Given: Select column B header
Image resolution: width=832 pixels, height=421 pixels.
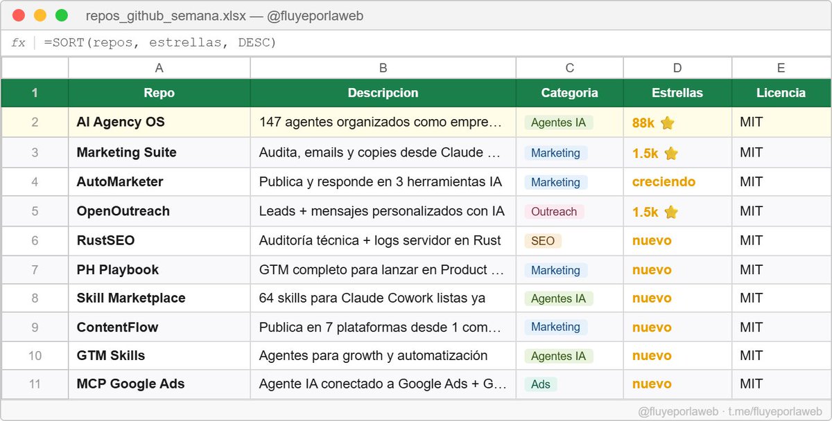Looking at the screenshot, I should click(383, 68).
